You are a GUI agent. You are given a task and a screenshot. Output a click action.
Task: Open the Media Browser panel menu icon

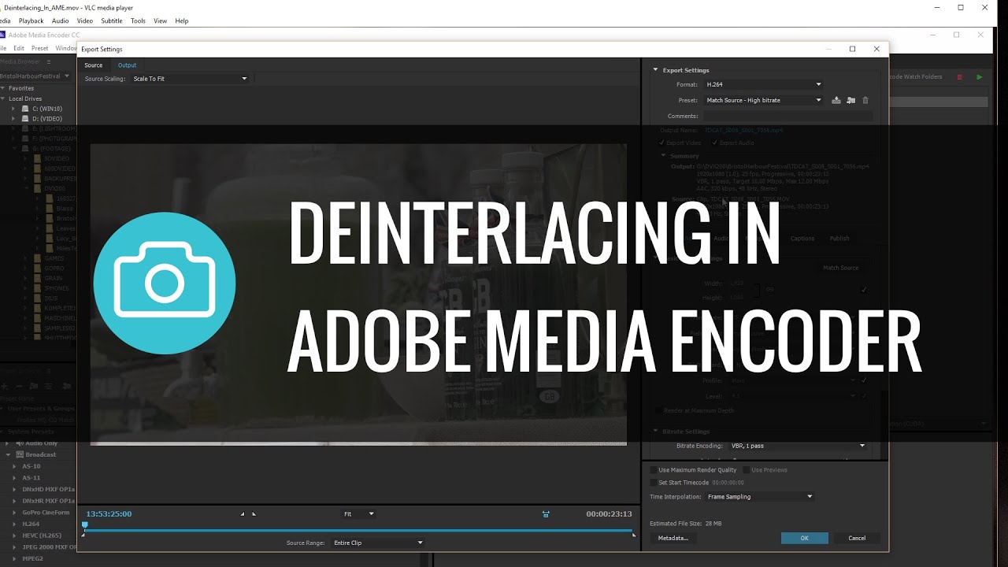(x=48, y=61)
